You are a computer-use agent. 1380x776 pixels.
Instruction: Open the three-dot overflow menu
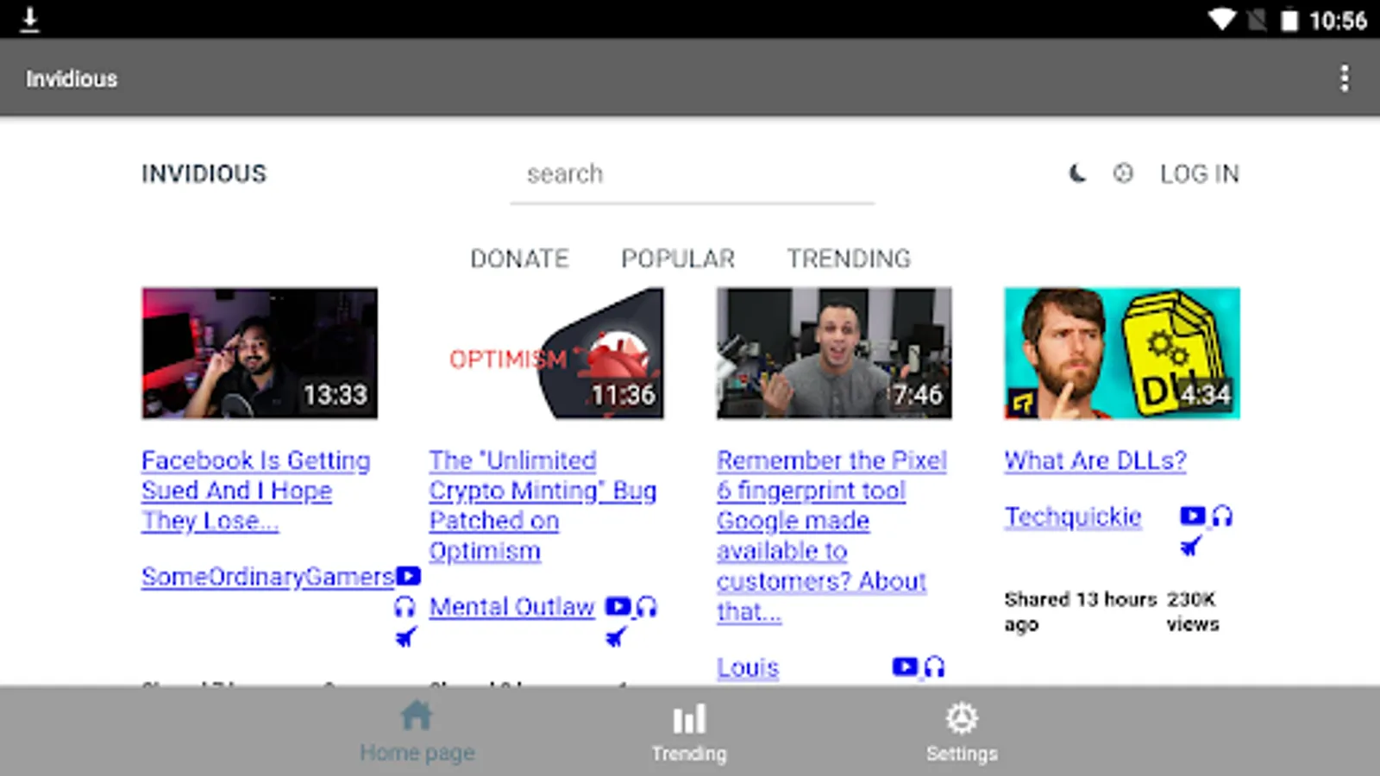1344,78
